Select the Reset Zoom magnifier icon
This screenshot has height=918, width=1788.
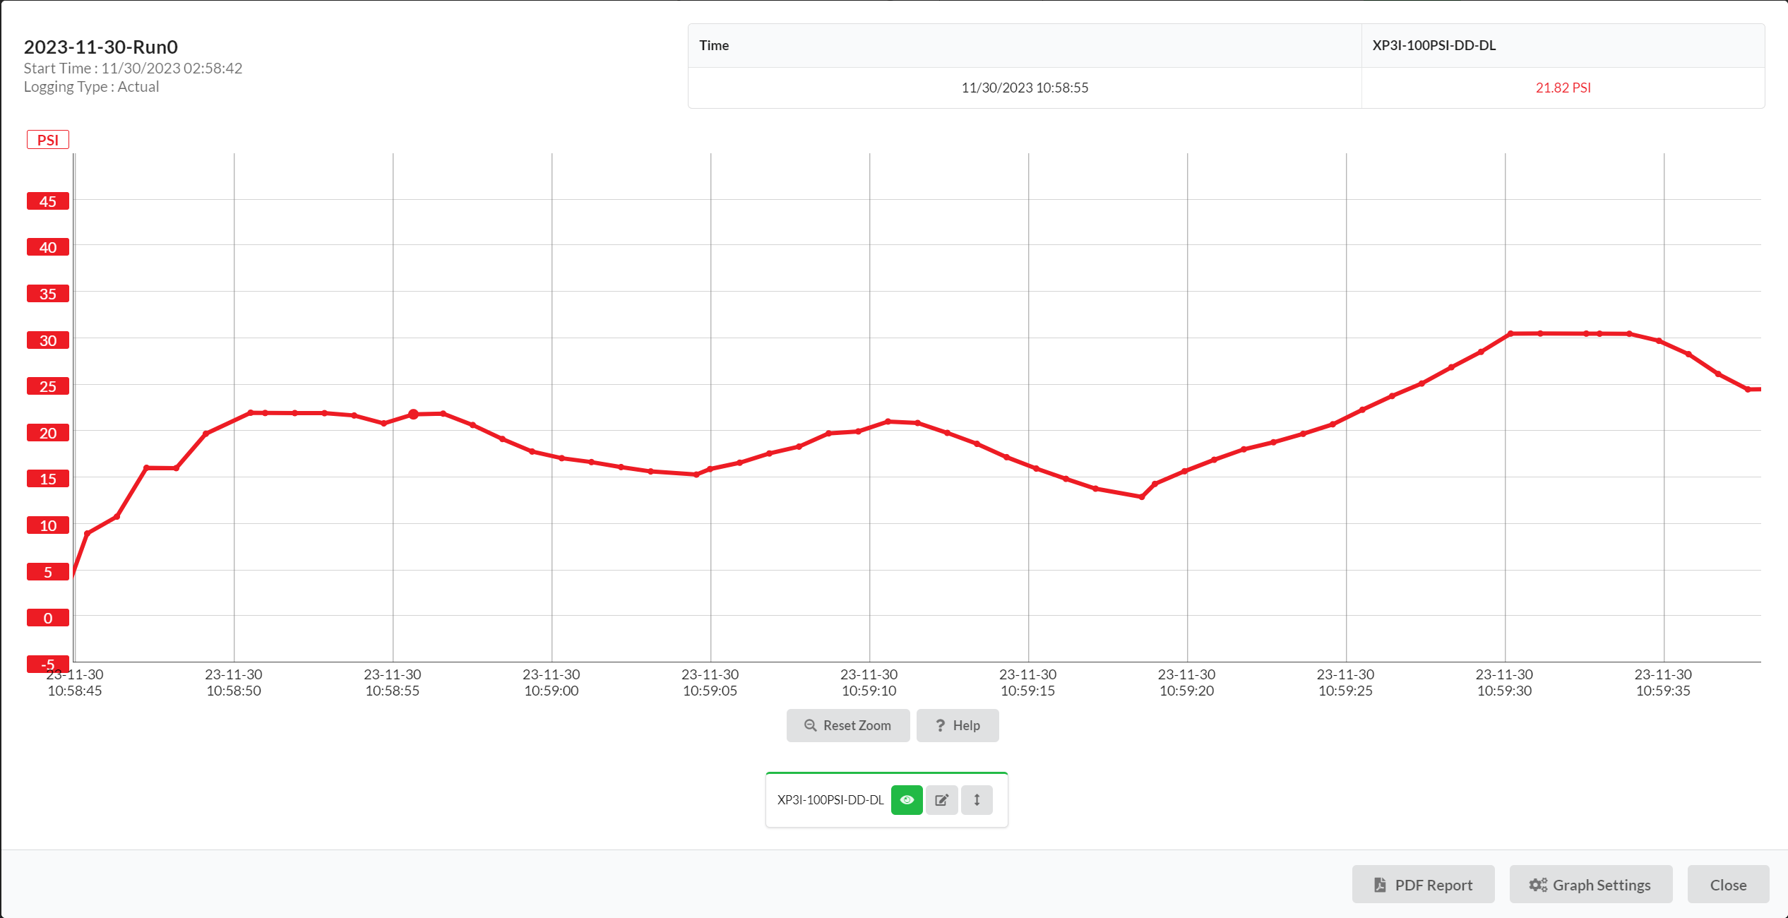[811, 725]
